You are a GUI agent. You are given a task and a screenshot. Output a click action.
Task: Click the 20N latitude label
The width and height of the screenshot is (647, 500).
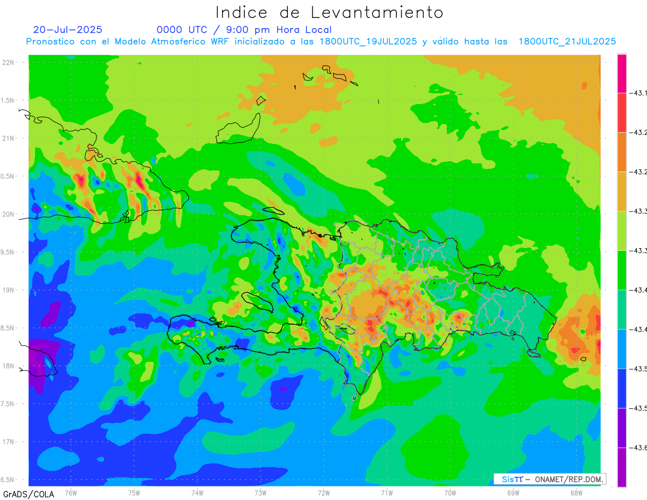tap(9, 214)
